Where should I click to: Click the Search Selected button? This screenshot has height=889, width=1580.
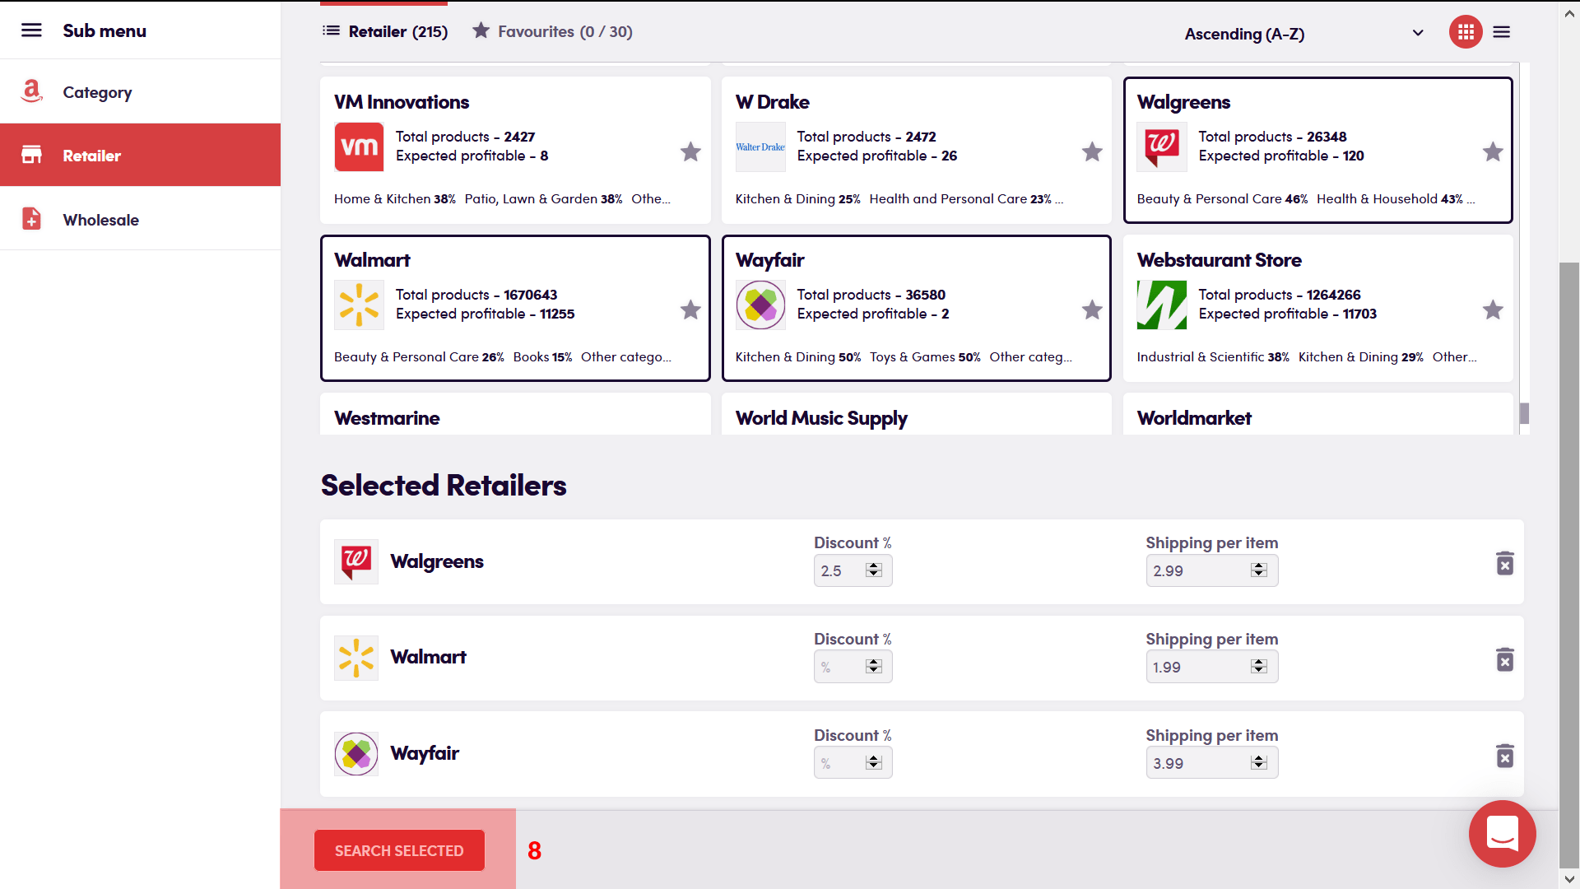pyautogui.click(x=399, y=850)
